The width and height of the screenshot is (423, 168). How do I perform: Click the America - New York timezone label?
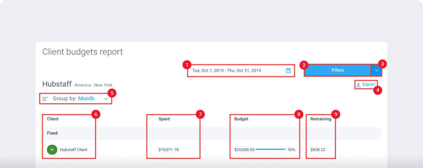pos(94,85)
